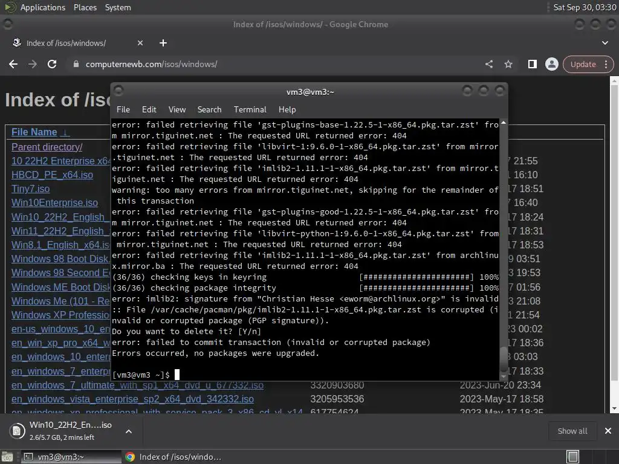Click the show desktop taskbar icon
This screenshot has height=464, width=619.
7,457
